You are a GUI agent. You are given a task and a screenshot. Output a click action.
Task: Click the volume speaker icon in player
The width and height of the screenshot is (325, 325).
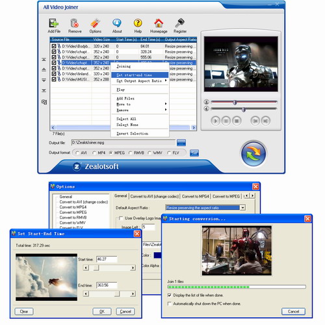[x=207, y=109]
